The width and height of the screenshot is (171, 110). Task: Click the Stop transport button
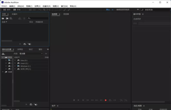74,100
